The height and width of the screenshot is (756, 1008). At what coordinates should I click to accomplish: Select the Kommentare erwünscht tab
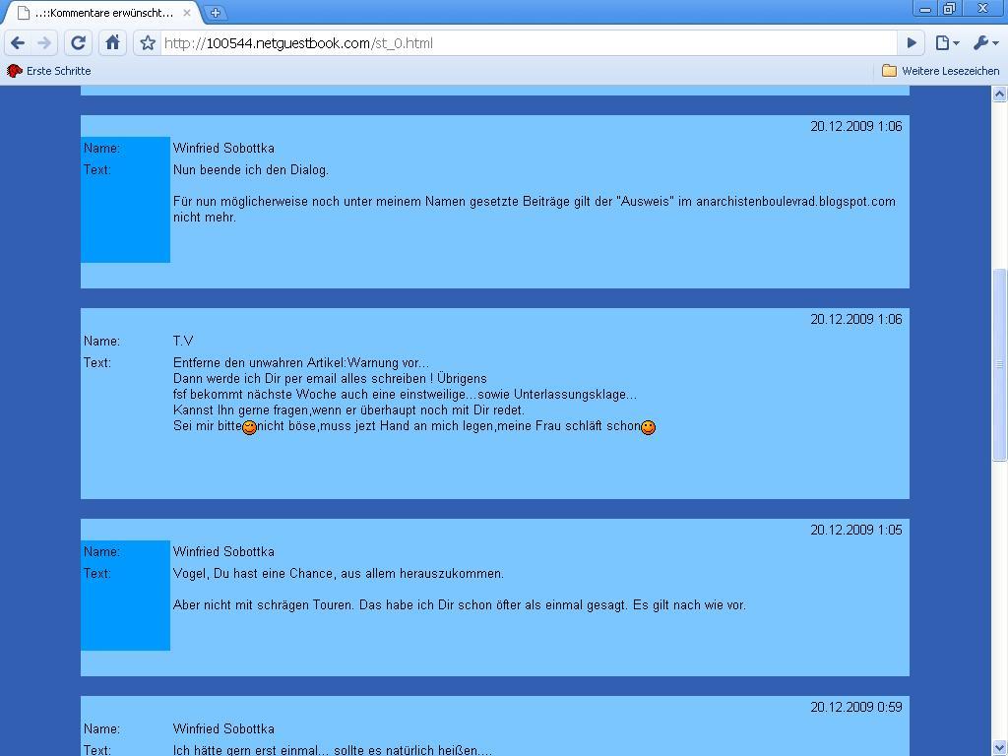tap(98, 13)
